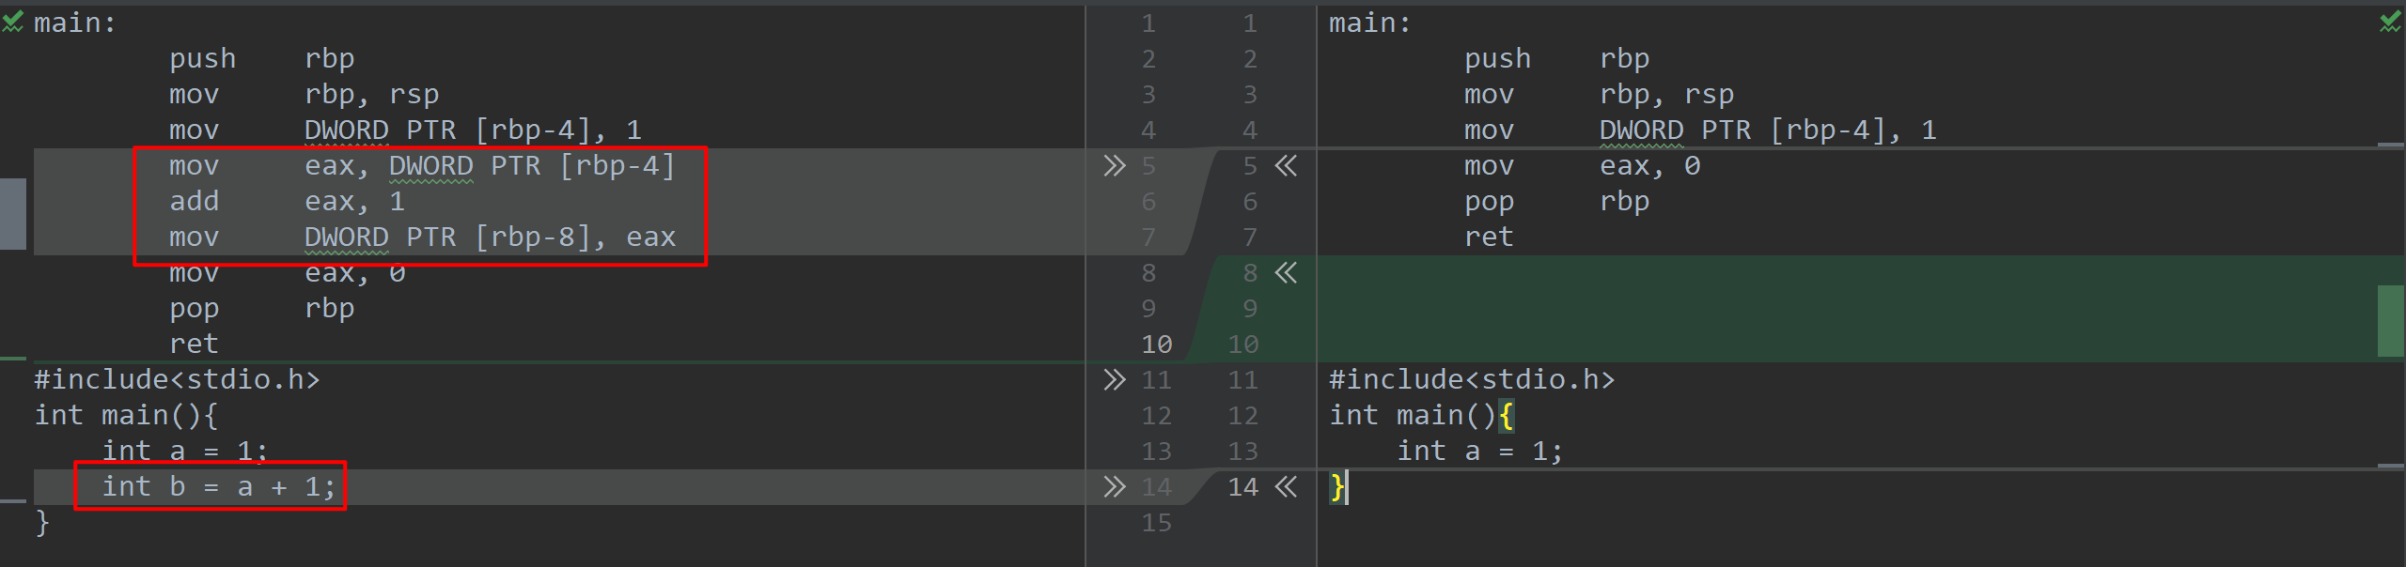Apply right change at line 8 to left
Viewport: 2406px width, 567px height.
tap(1286, 273)
